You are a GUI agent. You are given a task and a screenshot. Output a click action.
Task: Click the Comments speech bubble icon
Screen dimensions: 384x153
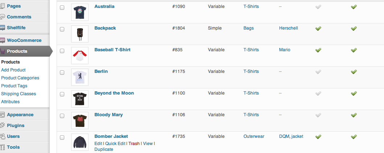tap(3, 17)
